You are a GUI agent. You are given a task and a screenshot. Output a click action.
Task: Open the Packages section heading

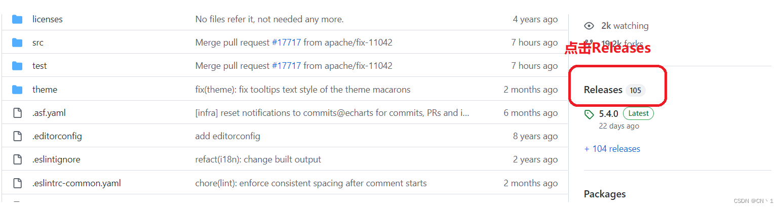[605, 194]
